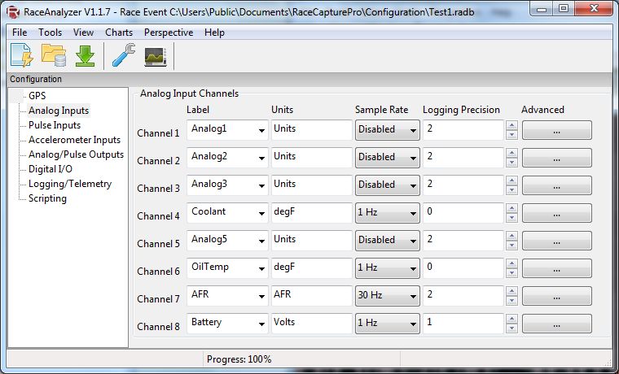This screenshot has height=374, width=619.
Task: Open the Tools menu
Action: click(50, 33)
